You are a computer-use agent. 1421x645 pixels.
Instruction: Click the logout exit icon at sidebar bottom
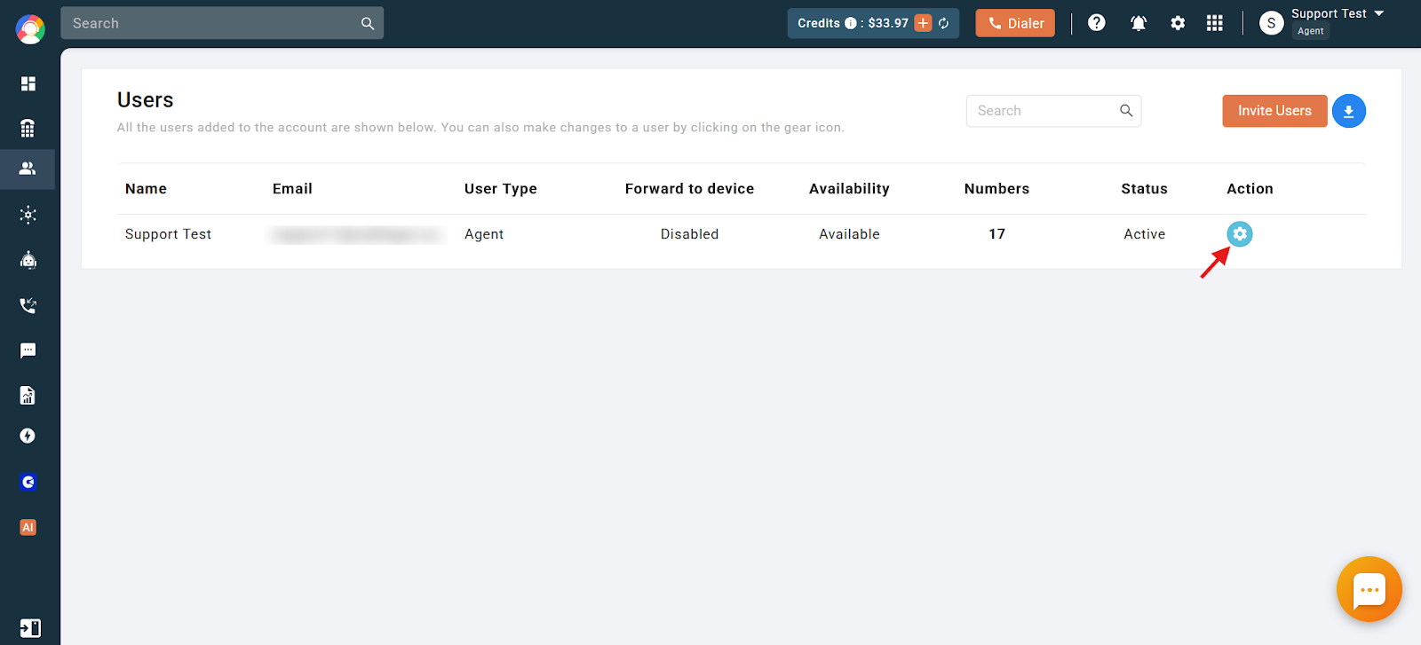(29, 628)
